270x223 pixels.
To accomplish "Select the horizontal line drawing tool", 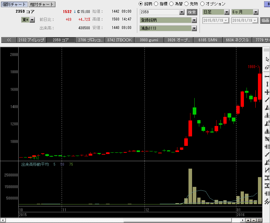I will [267, 76].
